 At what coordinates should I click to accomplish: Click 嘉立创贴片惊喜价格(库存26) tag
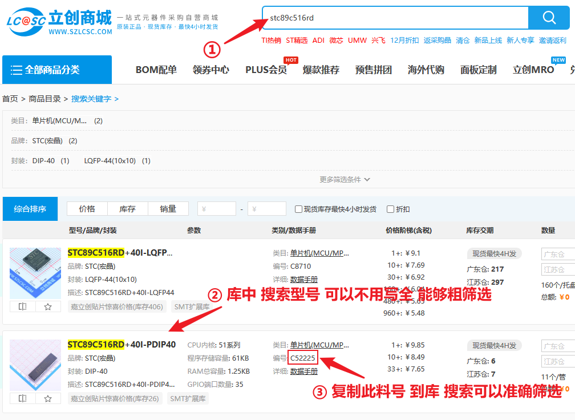pos(115,398)
